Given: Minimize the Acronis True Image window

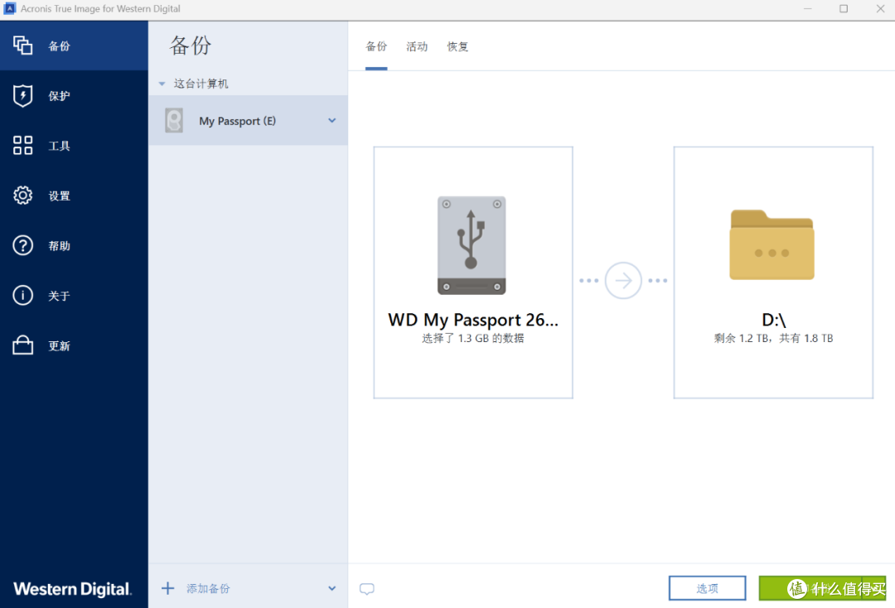Looking at the screenshot, I should click(808, 8).
